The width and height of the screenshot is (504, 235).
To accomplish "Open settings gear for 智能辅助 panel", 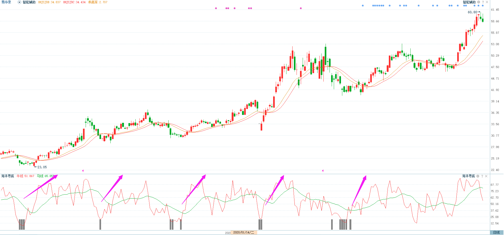I will (x=478, y=2).
